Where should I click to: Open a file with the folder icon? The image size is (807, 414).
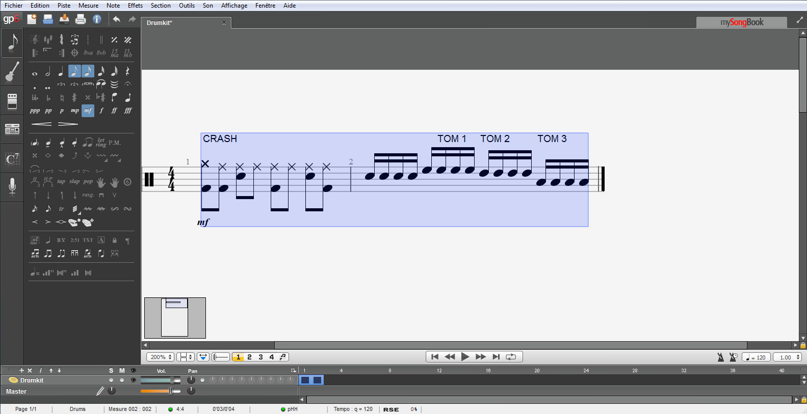click(x=48, y=19)
